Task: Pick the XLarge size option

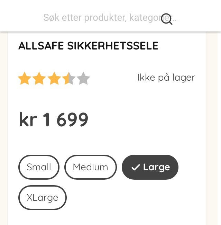Action: click(x=42, y=198)
